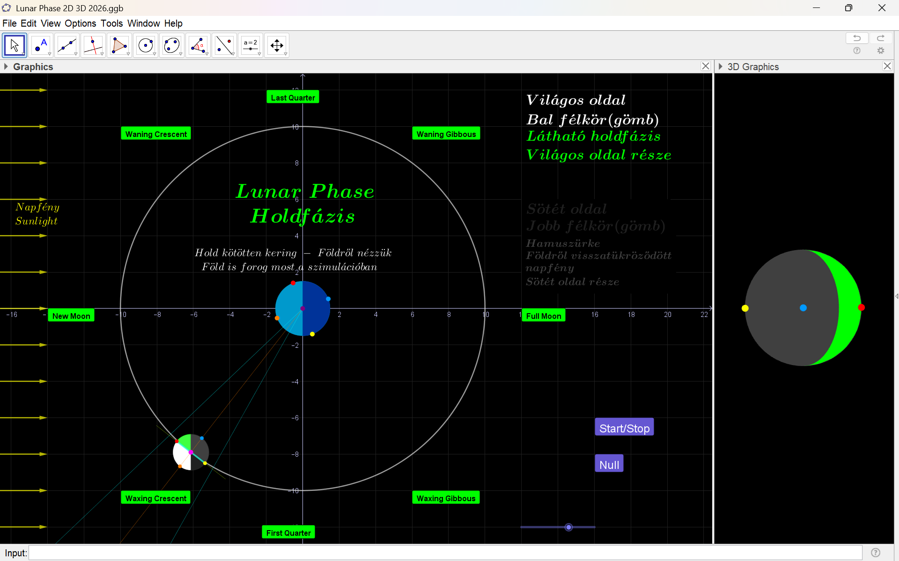Select the Move Graphics View tool
Screen dimensions: 899x561
(277, 46)
